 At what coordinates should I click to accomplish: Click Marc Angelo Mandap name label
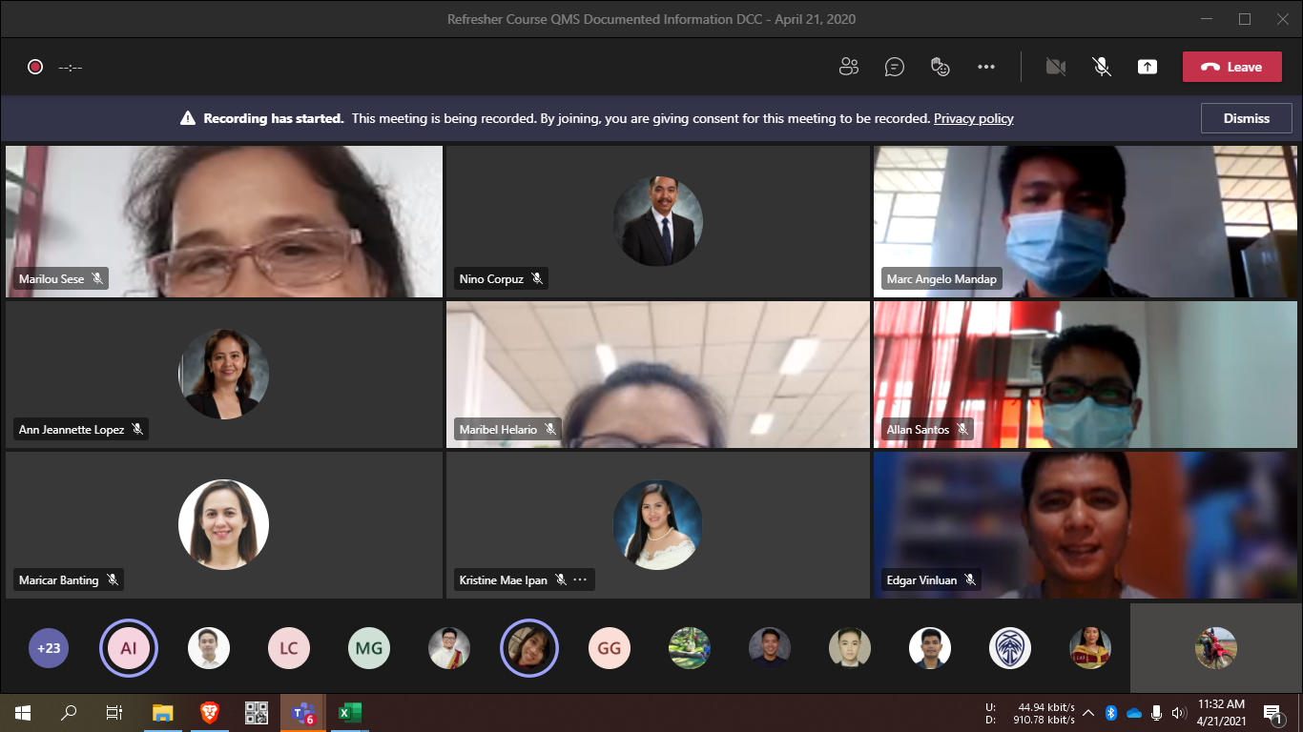pos(941,279)
